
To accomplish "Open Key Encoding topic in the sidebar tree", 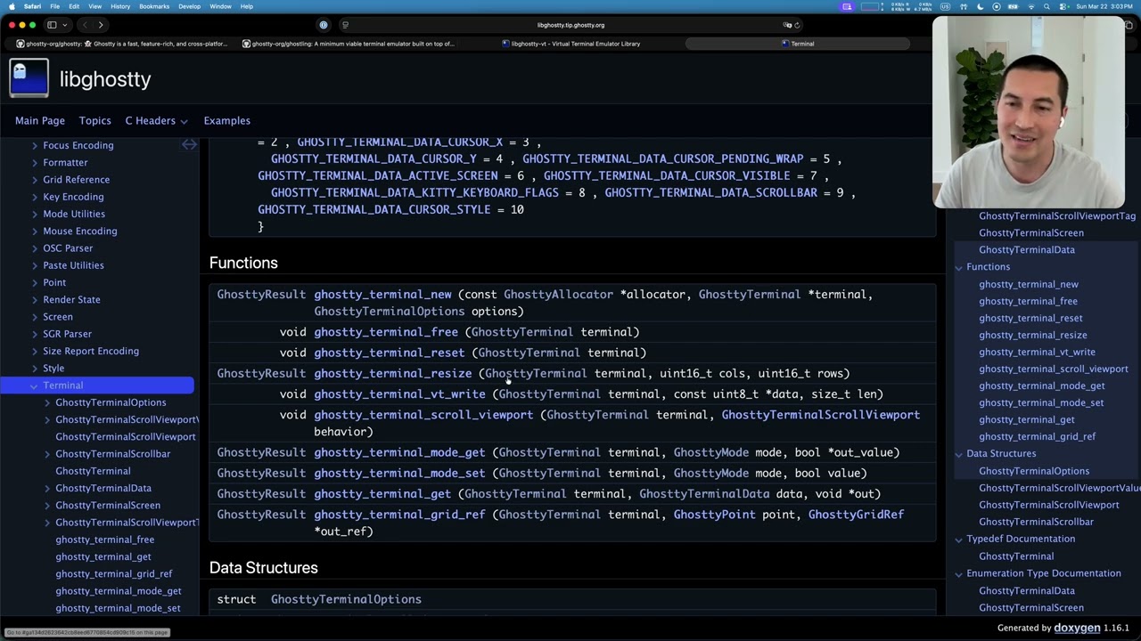I will [73, 197].
